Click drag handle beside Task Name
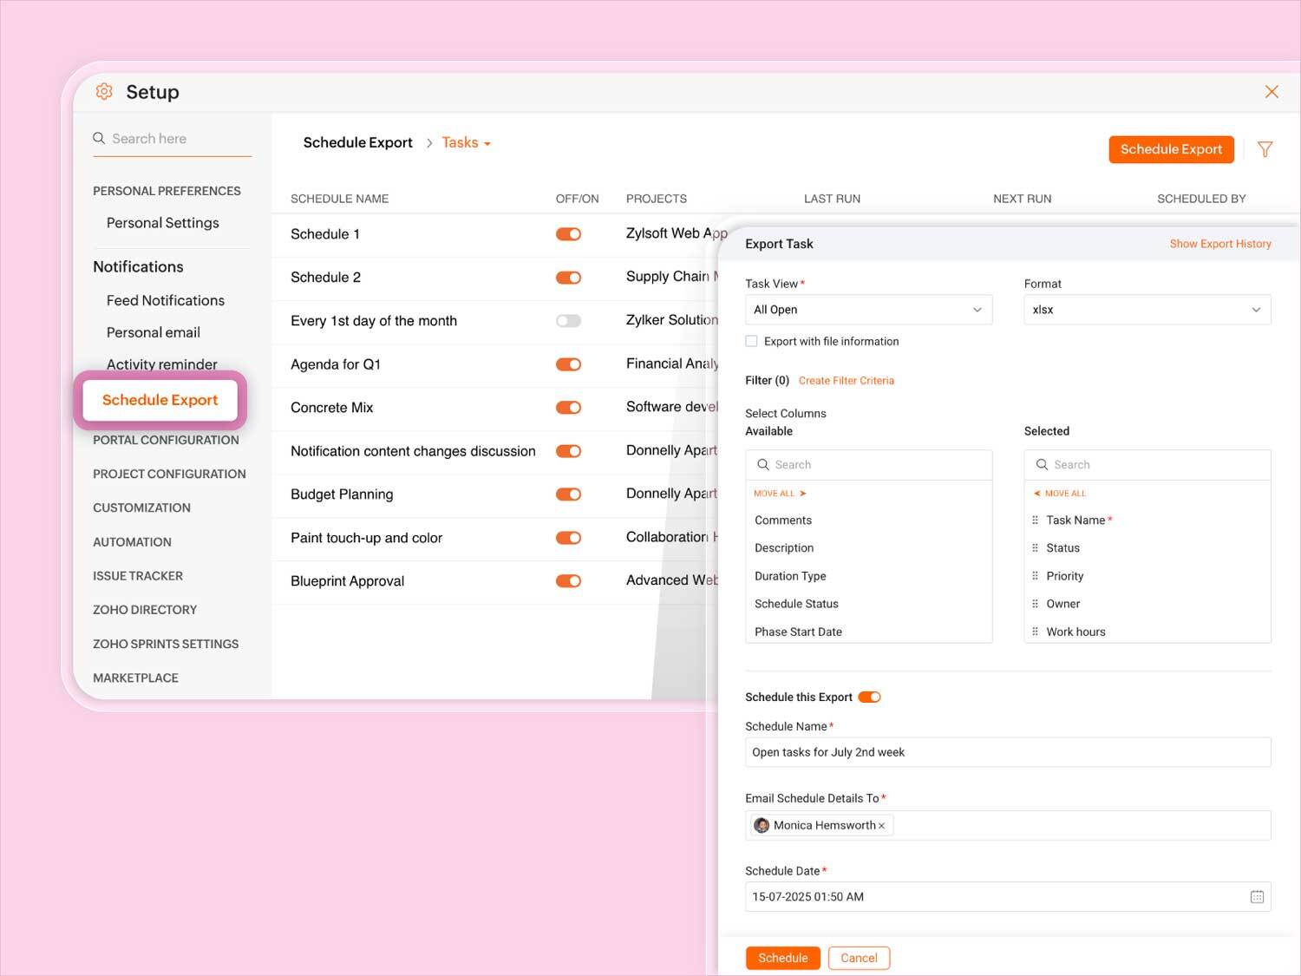The width and height of the screenshot is (1301, 976). 1035,520
